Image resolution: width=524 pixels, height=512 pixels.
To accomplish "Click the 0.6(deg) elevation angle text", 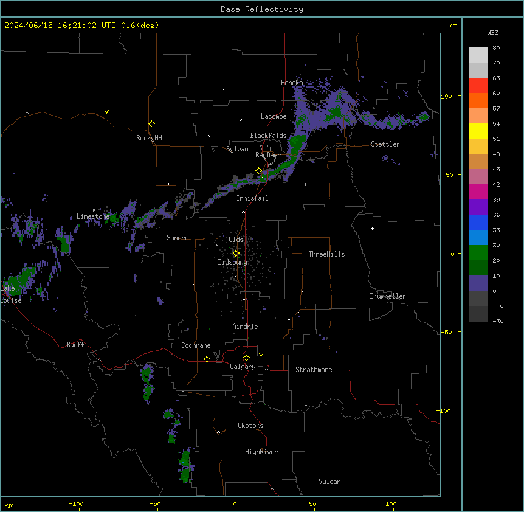I will coord(140,26).
